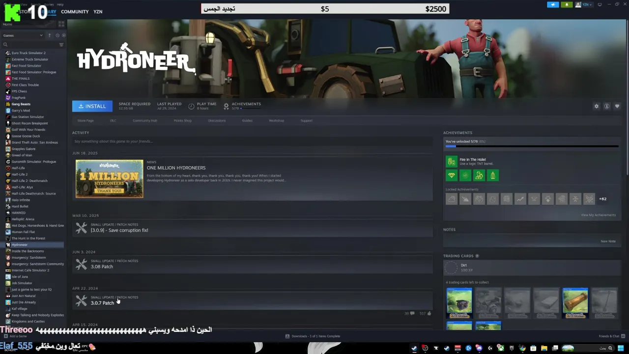Open the Points Shop tab
The image size is (629, 354).
pos(182,120)
